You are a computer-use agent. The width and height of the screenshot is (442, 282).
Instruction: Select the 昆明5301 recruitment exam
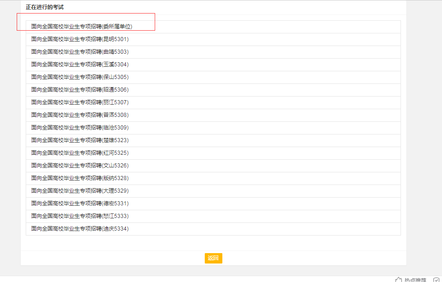[80, 39]
